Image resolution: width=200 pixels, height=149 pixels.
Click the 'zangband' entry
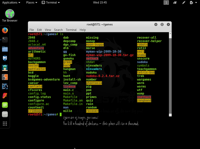(144, 101)
